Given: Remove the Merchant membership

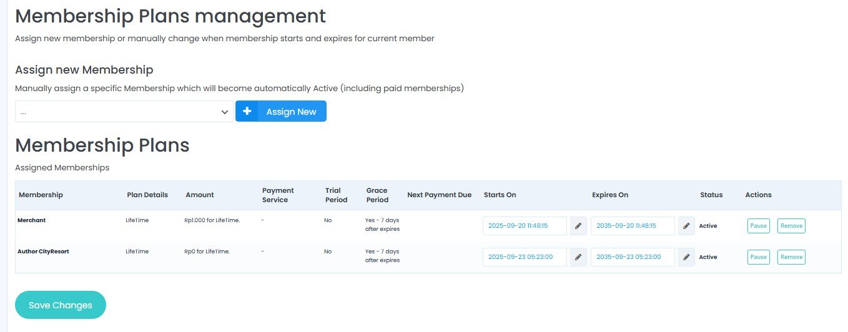Looking at the screenshot, I should coord(791,226).
